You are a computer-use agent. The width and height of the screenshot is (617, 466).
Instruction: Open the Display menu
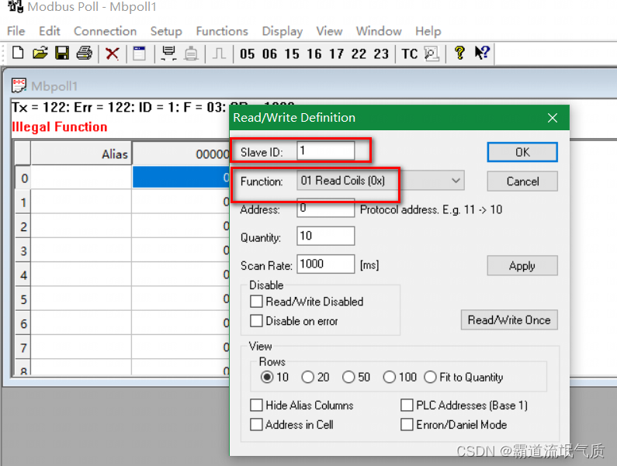click(x=283, y=31)
